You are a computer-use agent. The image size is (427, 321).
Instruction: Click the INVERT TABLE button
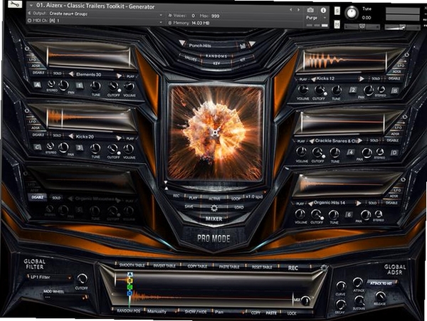coord(164,265)
